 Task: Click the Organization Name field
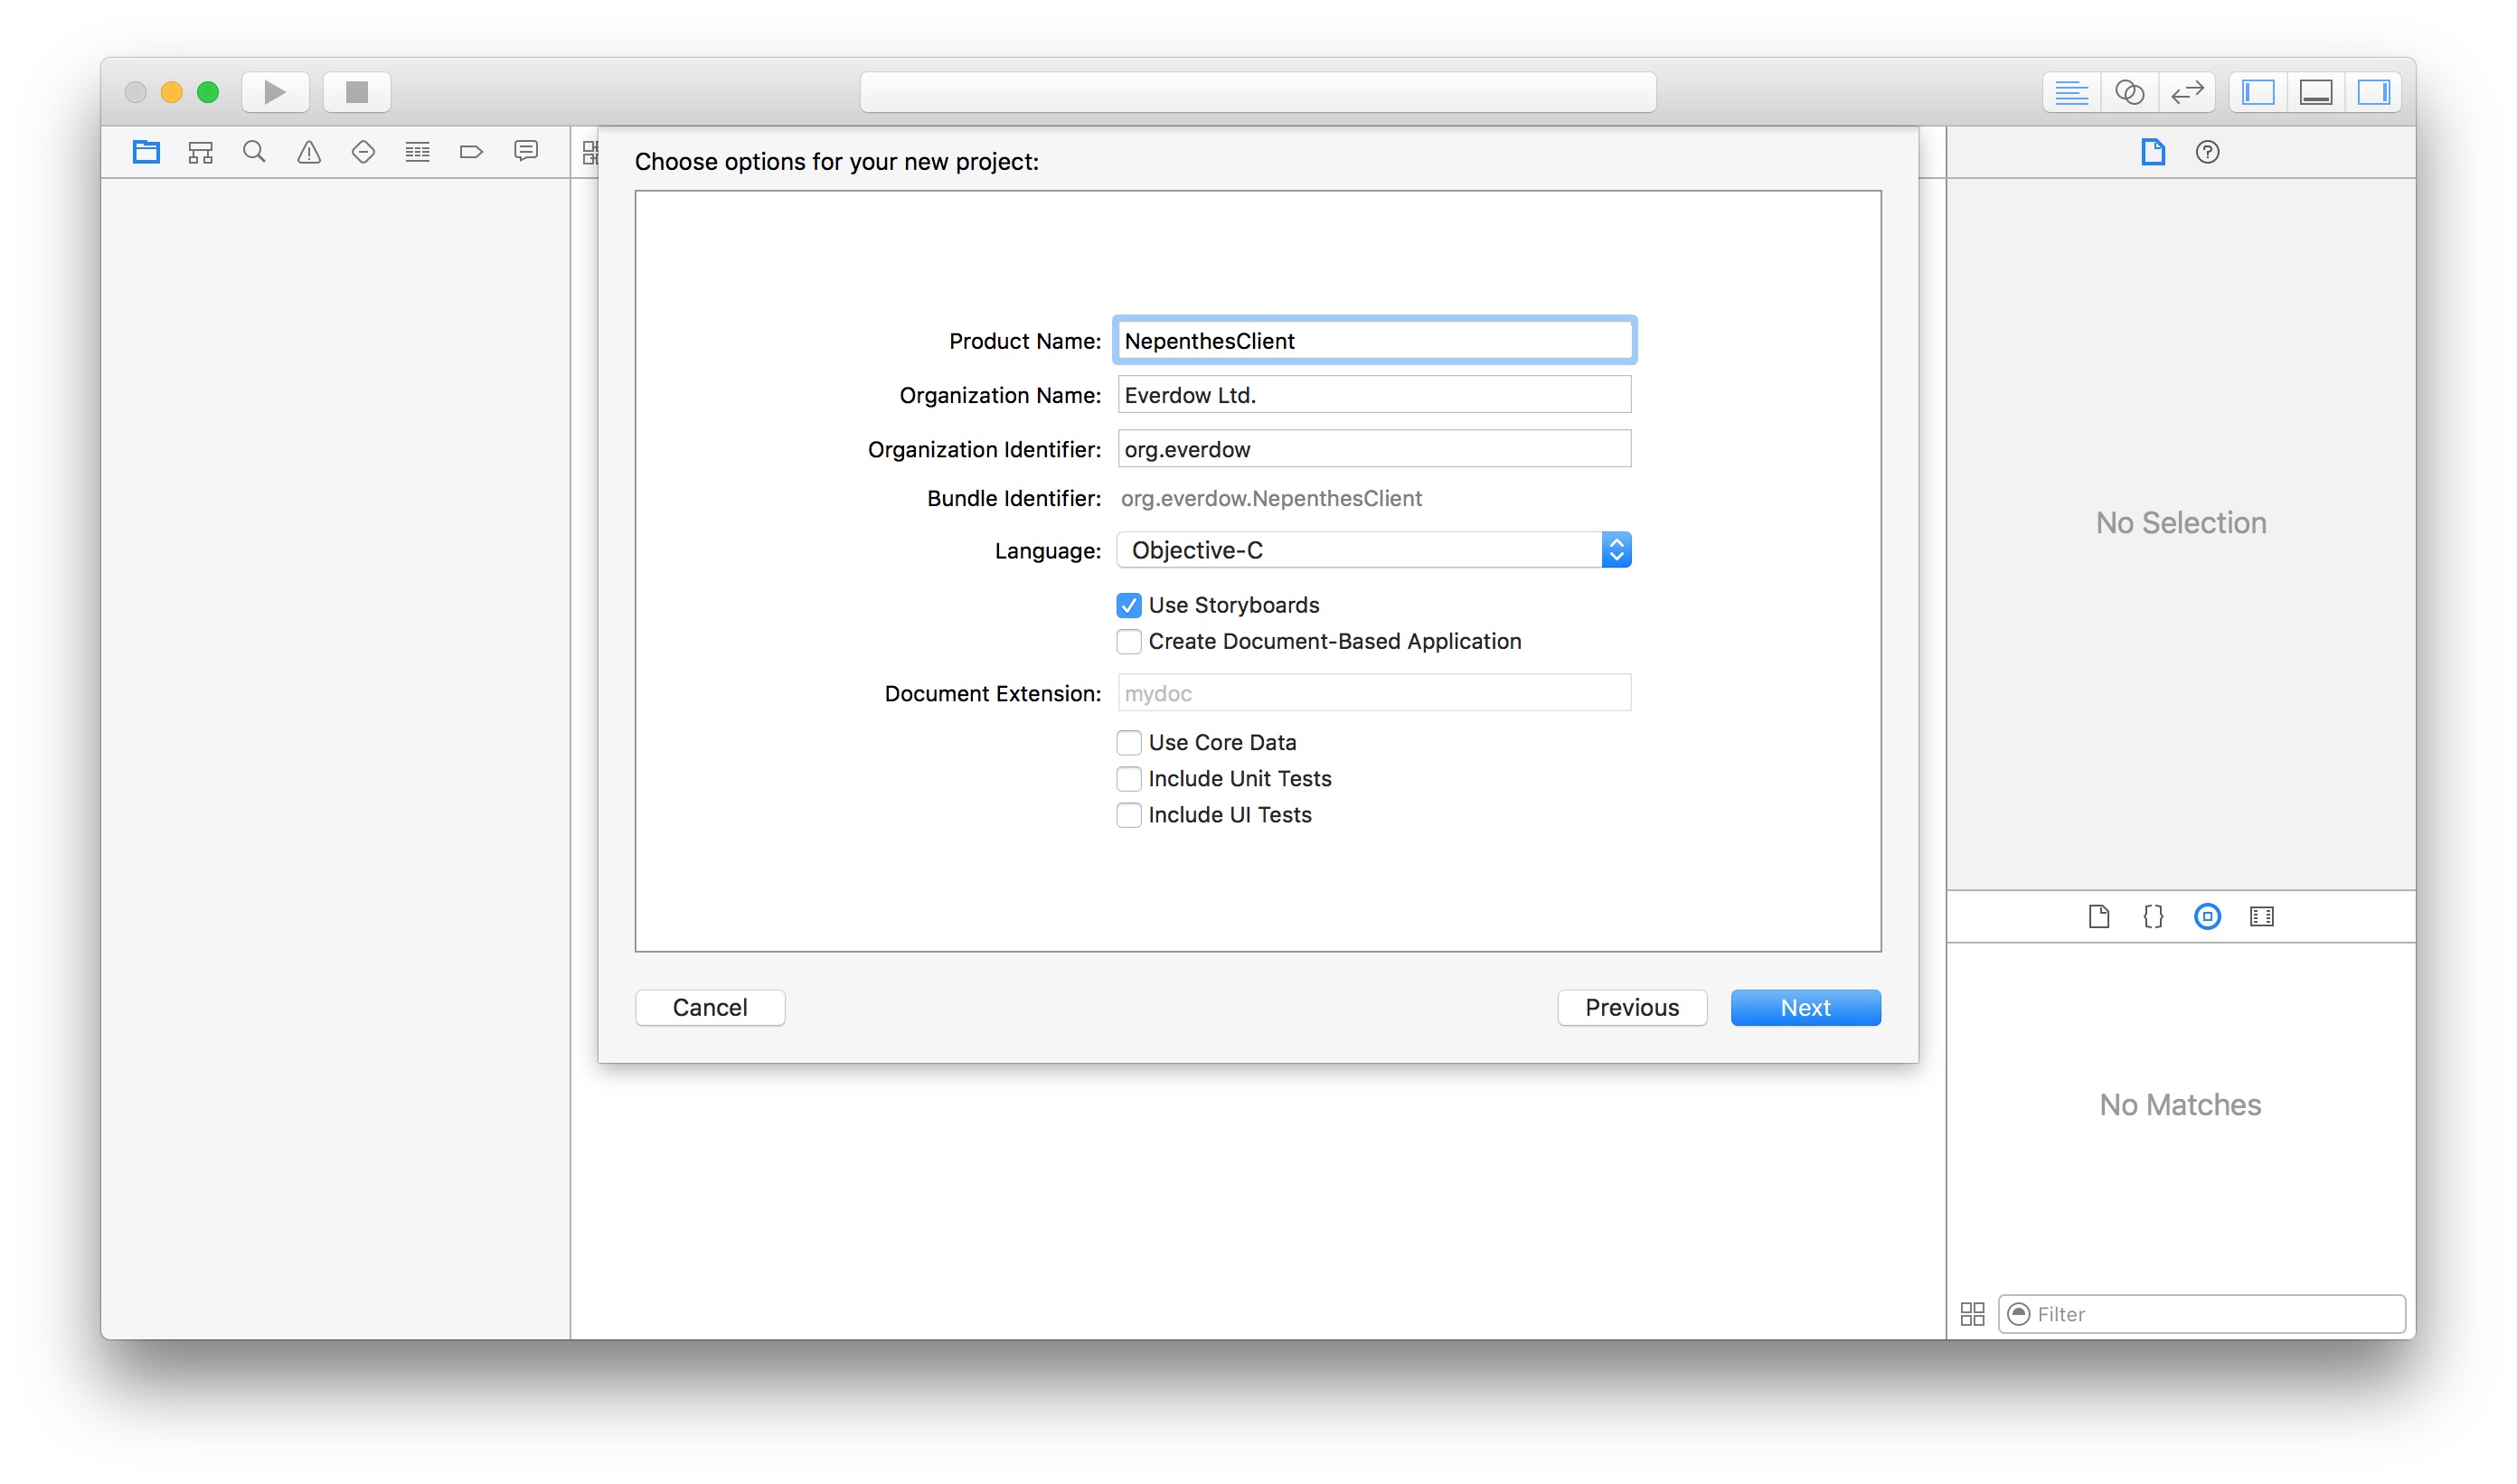1374,395
